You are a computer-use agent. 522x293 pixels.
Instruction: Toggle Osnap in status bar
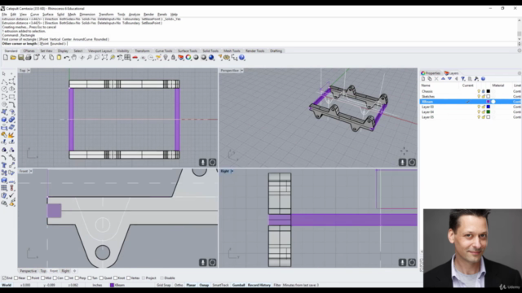pyautogui.click(x=204, y=285)
